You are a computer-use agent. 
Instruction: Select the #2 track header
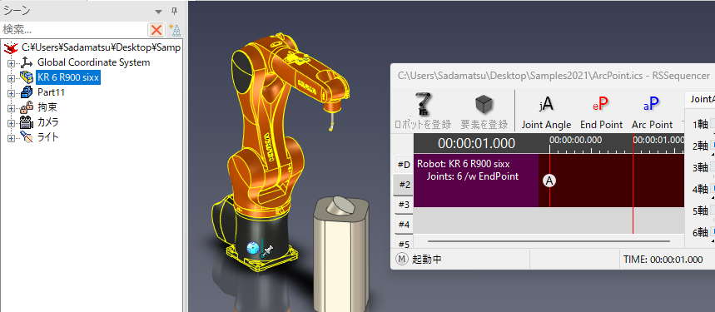403,184
